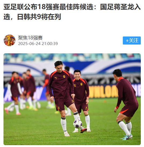Click the right player with his back turned
Viewport: 144px width, 147px height.
click(x=125, y=104)
